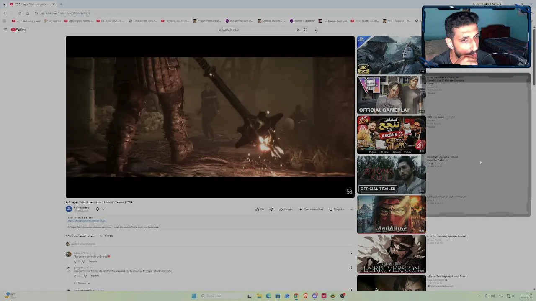Open the Zhong Kui Official Trailer thumbnail
This screenshot has width=536, height=301.
click(392, 175)
